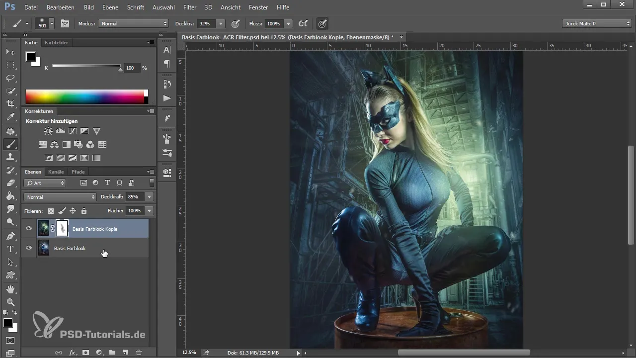
Task: Open the layer filter Art dropdown
Action: (x=45, y=183)
